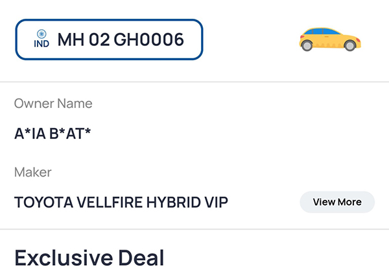The image size is (389, 280).
Task: Click the 02 district code on plate
Action: pos(99,39)
